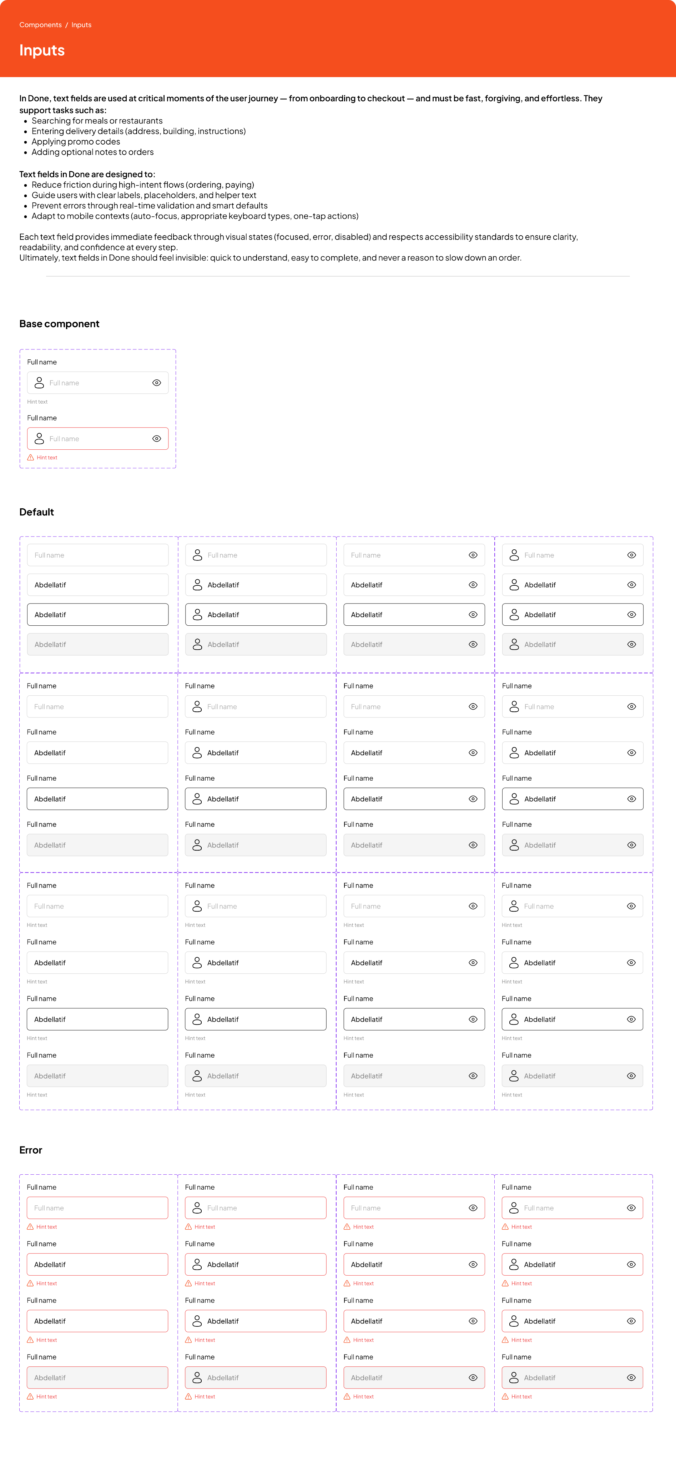Viewport: 676px width, 1462px height.
Task: Click eye icon in Error section's empty field without user icon
Action: [x=473, y=1208]
